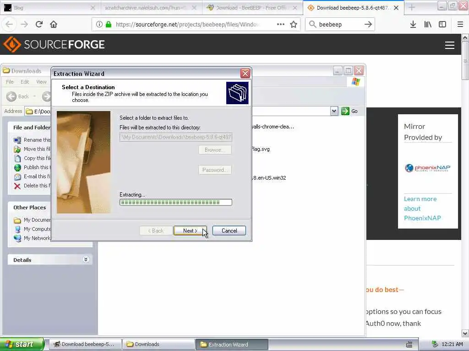The image size is (469, 351).
Task: Click the flag.svg file name
Action: tap(261, 149)
